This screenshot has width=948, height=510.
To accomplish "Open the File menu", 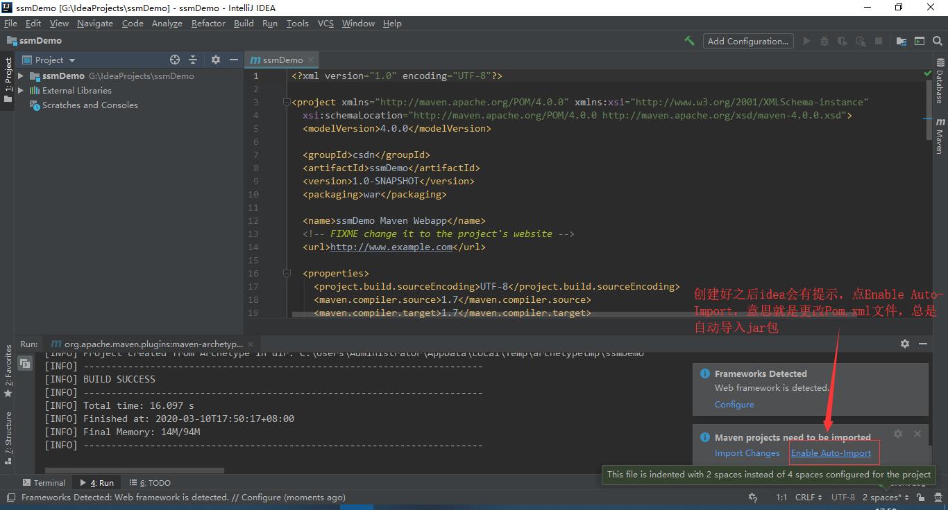I will [10, 23].
